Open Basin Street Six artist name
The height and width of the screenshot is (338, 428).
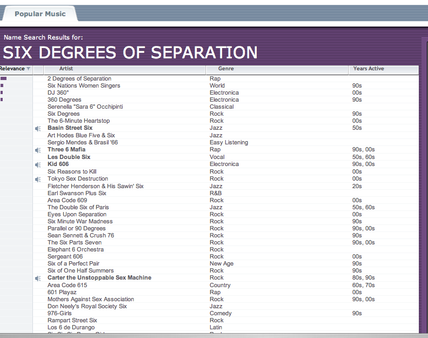pos(70,128)
